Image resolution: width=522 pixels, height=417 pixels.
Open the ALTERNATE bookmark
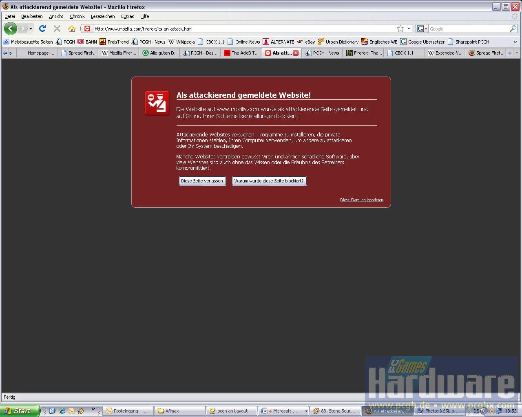coord(279,42)
